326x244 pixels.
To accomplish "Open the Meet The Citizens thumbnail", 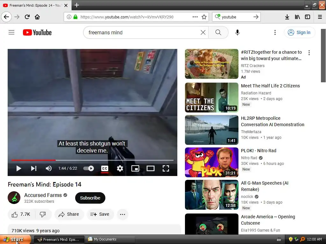I will (212, 98).
